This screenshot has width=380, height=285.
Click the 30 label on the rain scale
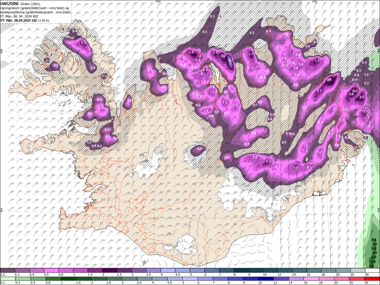367,283
